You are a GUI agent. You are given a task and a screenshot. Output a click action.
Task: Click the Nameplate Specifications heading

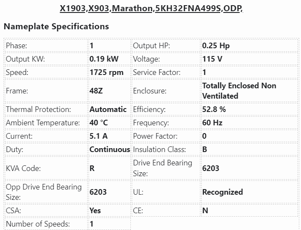point(56,27)
